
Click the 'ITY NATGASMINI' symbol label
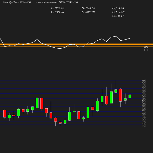pos(69,2)
